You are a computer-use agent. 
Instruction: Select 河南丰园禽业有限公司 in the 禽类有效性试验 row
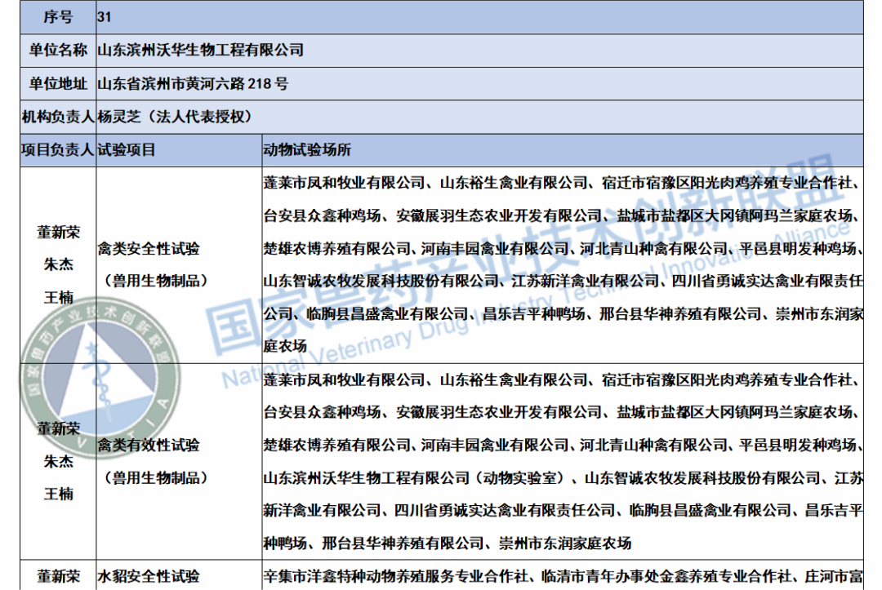(495, 445)
